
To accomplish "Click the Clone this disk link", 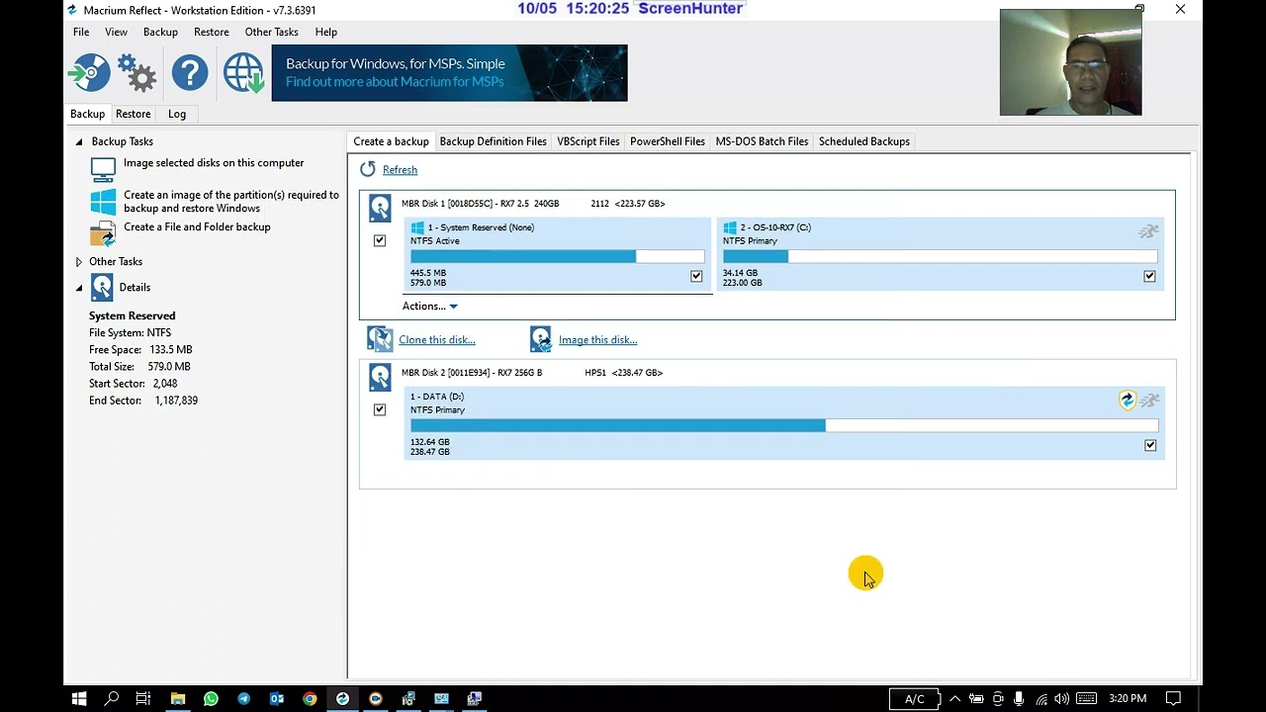I will tap(437, 340).
